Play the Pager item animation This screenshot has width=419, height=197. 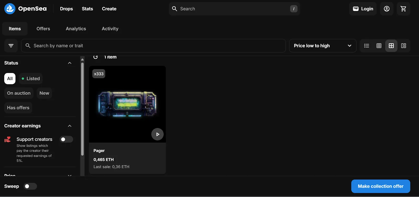[x=157, y=134]
